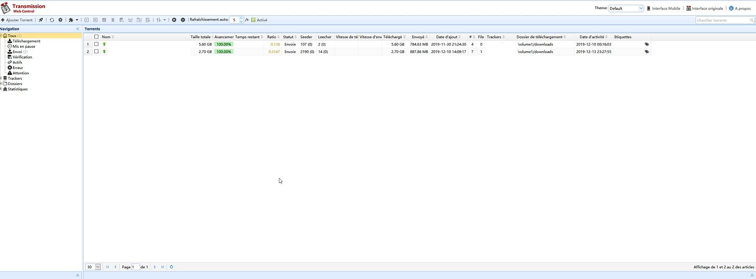Pause all torrents with the pause icon
756x279 pixels.
(x=183, y=20)
